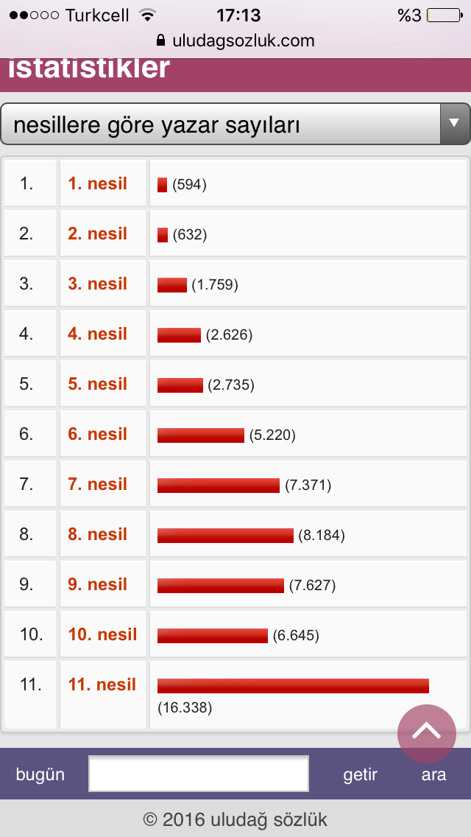The width and height of the screenshot is (471, 837).
Task: Open the nesillere göre yazar sayıları dropdown
Action: point(221,125)
